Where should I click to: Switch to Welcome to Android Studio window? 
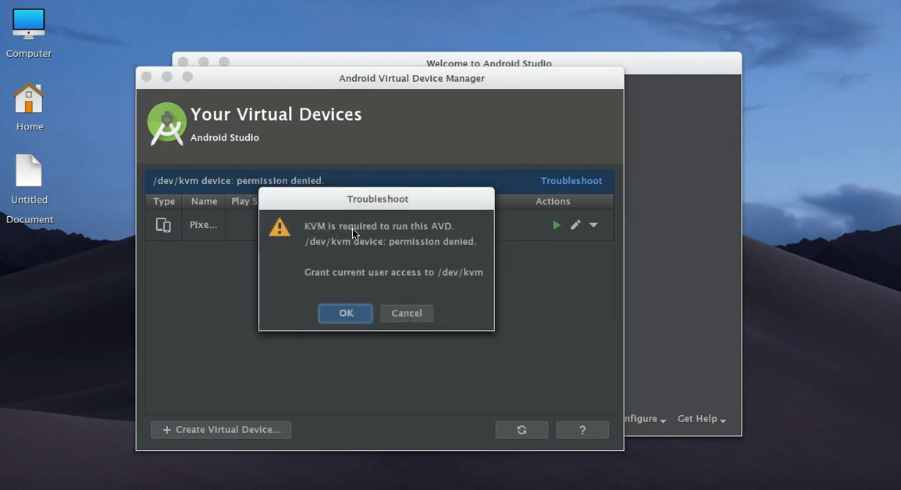pos(489,64)
